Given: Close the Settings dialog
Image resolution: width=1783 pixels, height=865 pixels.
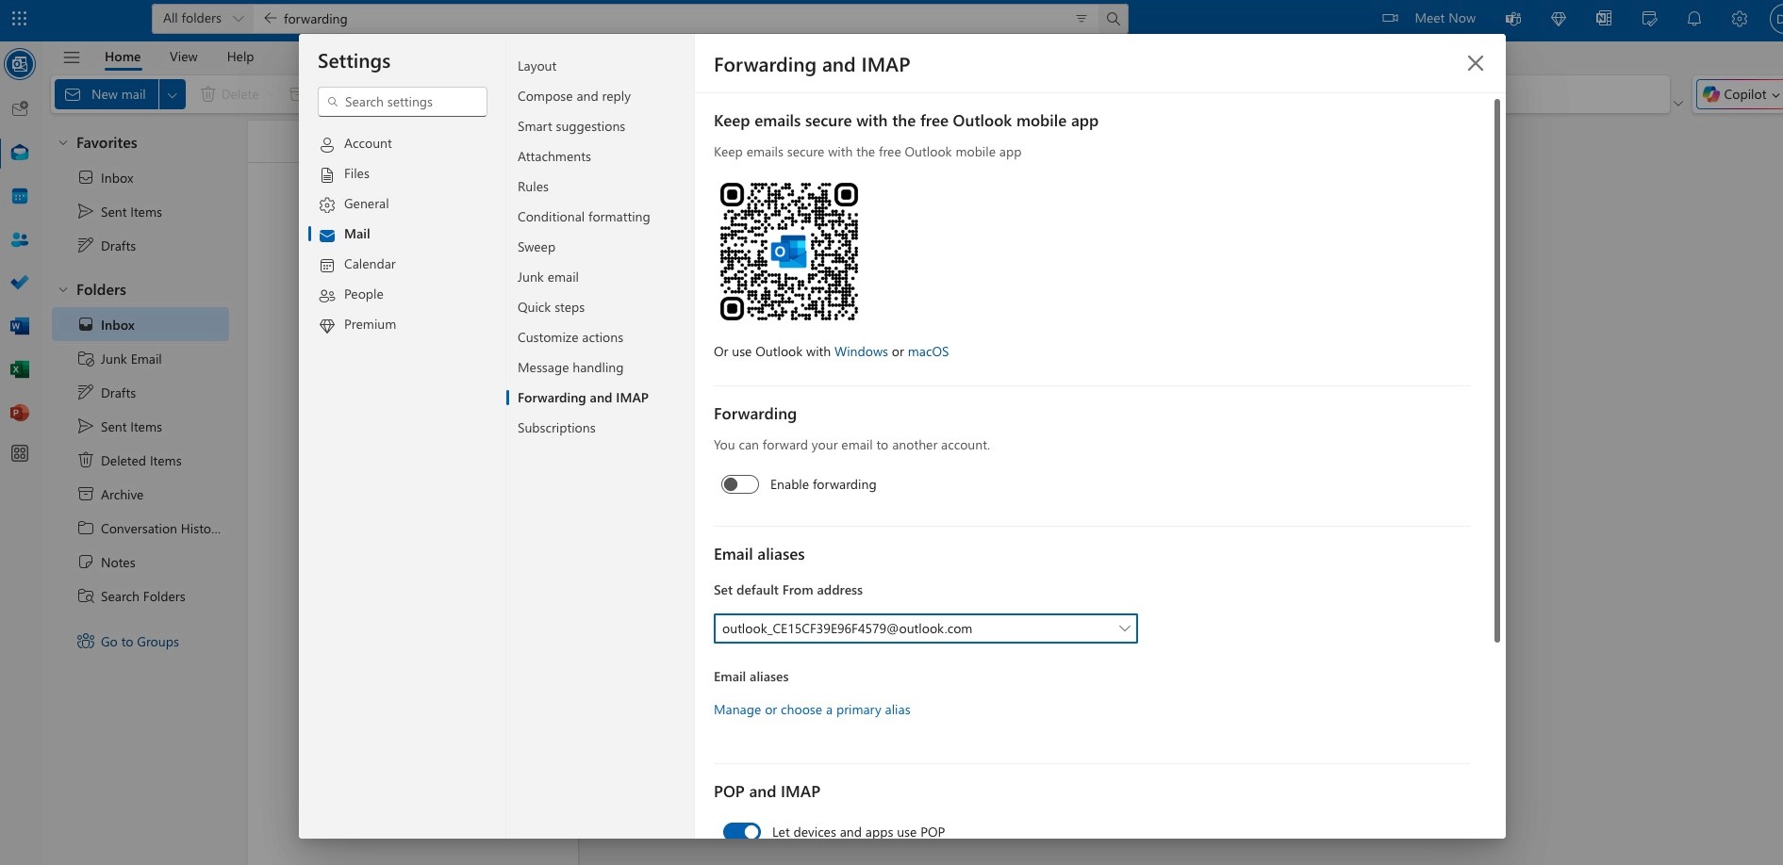Looking at the screenshot, I should (1476, 63).
